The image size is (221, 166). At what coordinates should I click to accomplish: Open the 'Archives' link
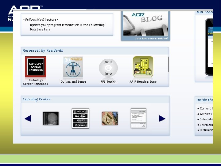coord(206,114)
